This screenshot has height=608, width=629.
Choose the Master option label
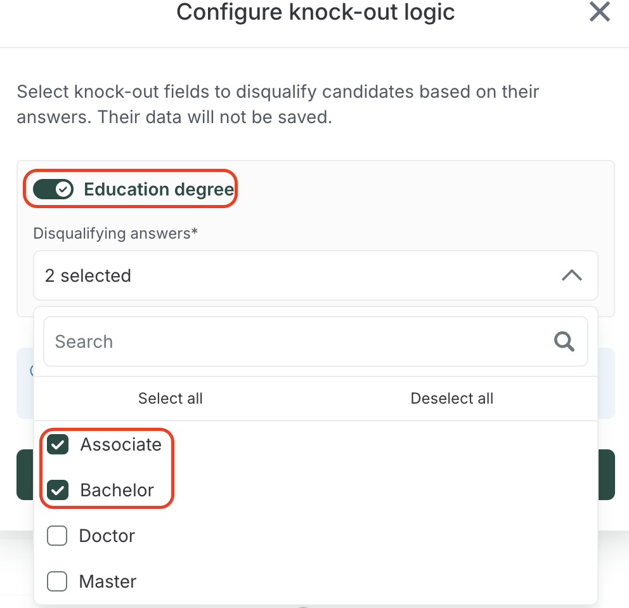coord(107,581)
